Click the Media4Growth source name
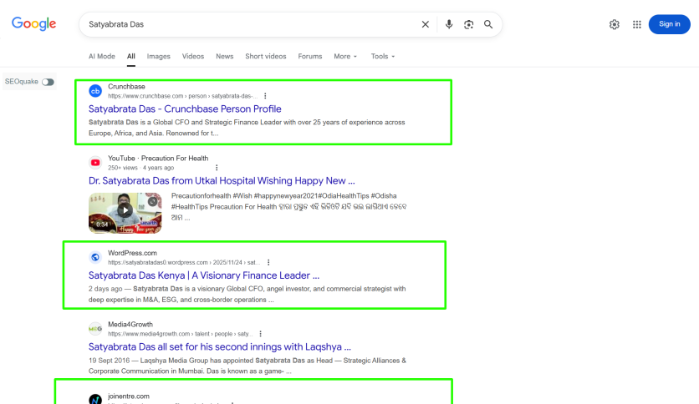The height and width of the screenshot is (404, 699). click(x=130, y=325)
